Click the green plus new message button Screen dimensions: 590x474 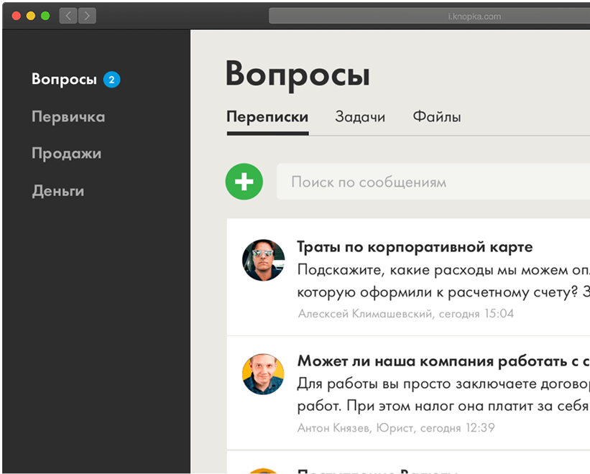pos(244,182)
